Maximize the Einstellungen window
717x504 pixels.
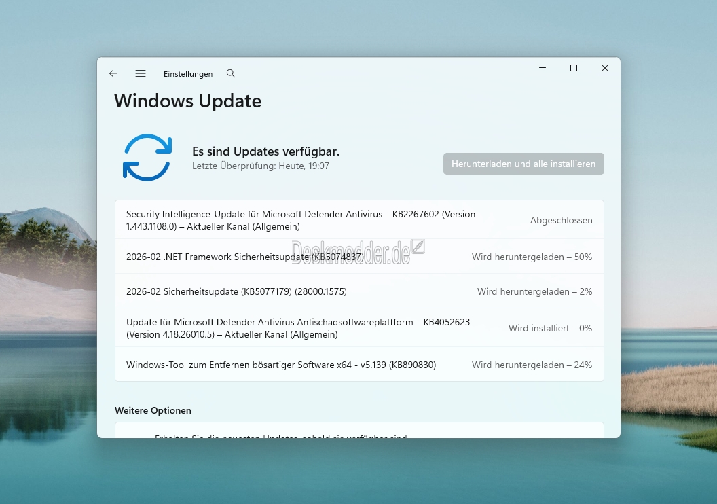[574, 68]
